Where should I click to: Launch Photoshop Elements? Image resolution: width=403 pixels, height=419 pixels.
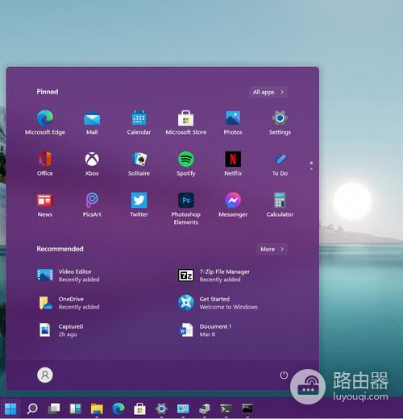(186, 209)
